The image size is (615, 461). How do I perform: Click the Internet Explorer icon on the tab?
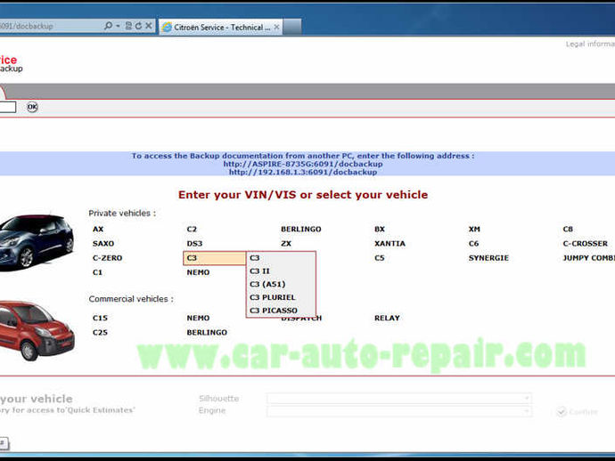(x=167, y=27)
